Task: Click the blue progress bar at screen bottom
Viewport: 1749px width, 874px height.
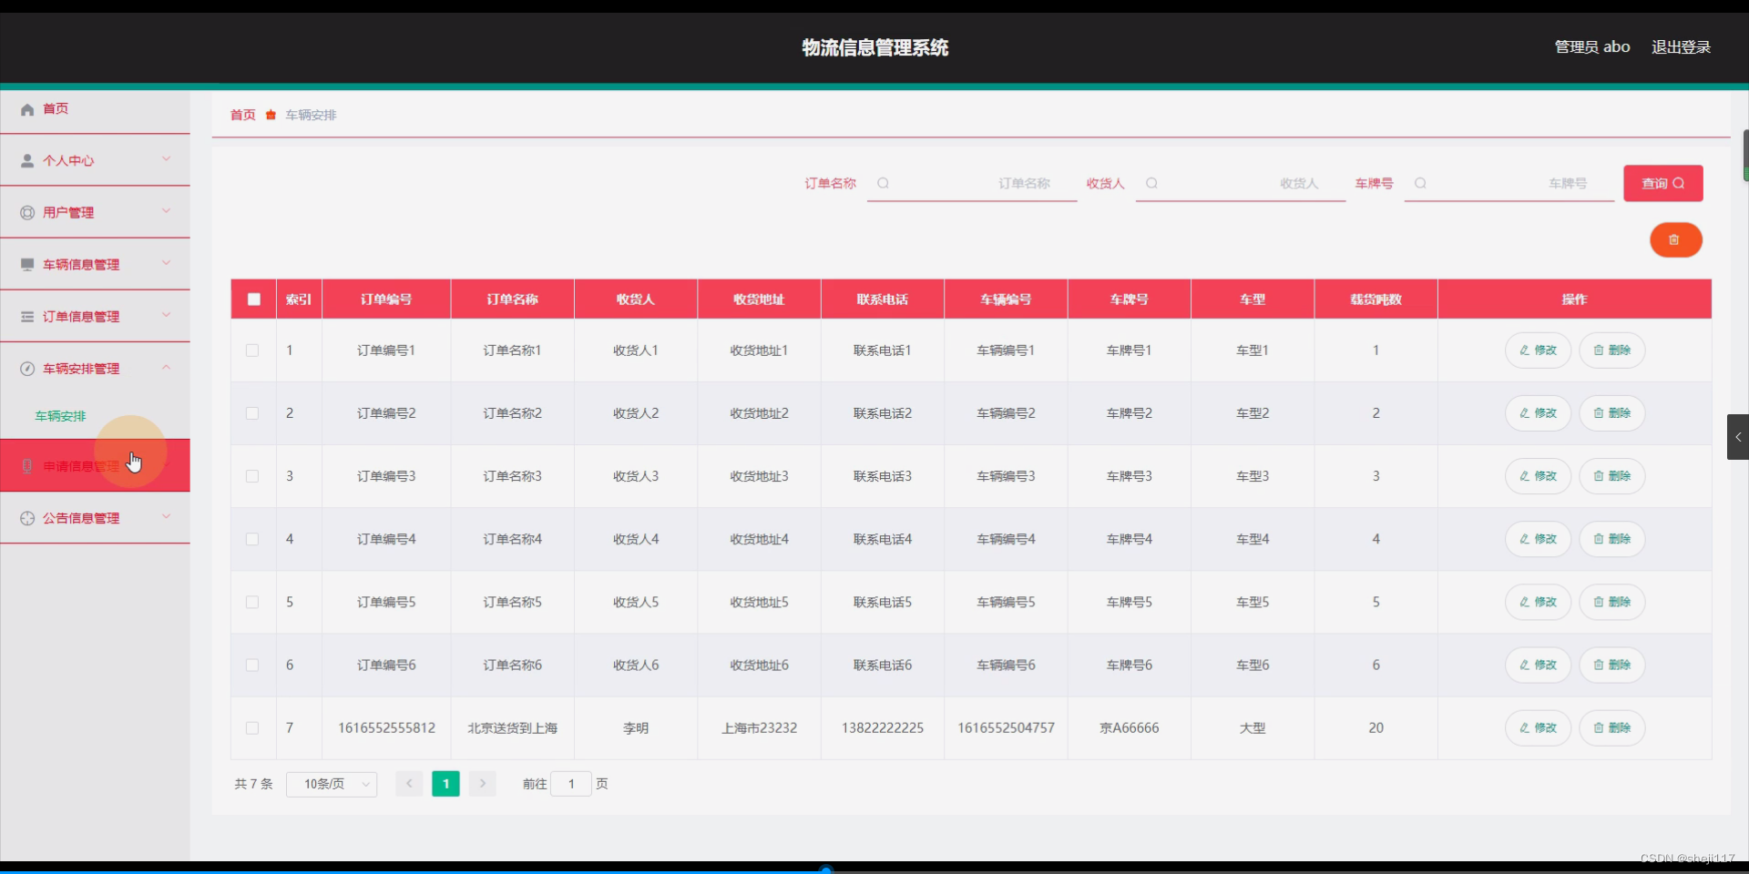Action: pyautogui.click(x=825, y=869)
